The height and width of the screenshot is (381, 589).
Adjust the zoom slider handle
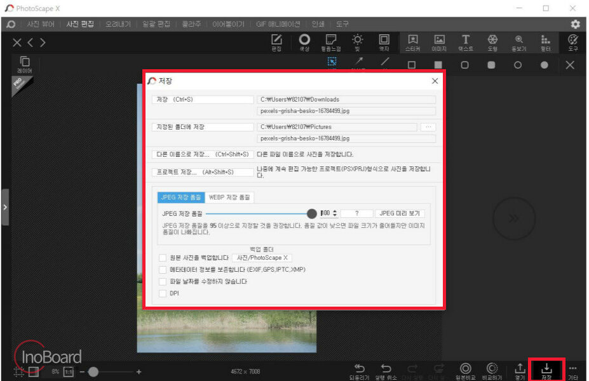click(x=93, y=371)
